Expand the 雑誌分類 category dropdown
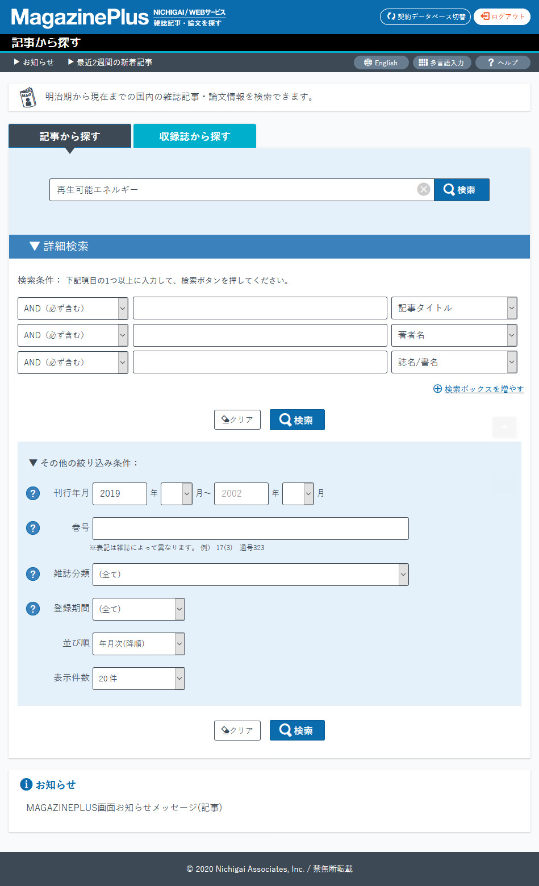The image size is (539, 886). [250, 575]
